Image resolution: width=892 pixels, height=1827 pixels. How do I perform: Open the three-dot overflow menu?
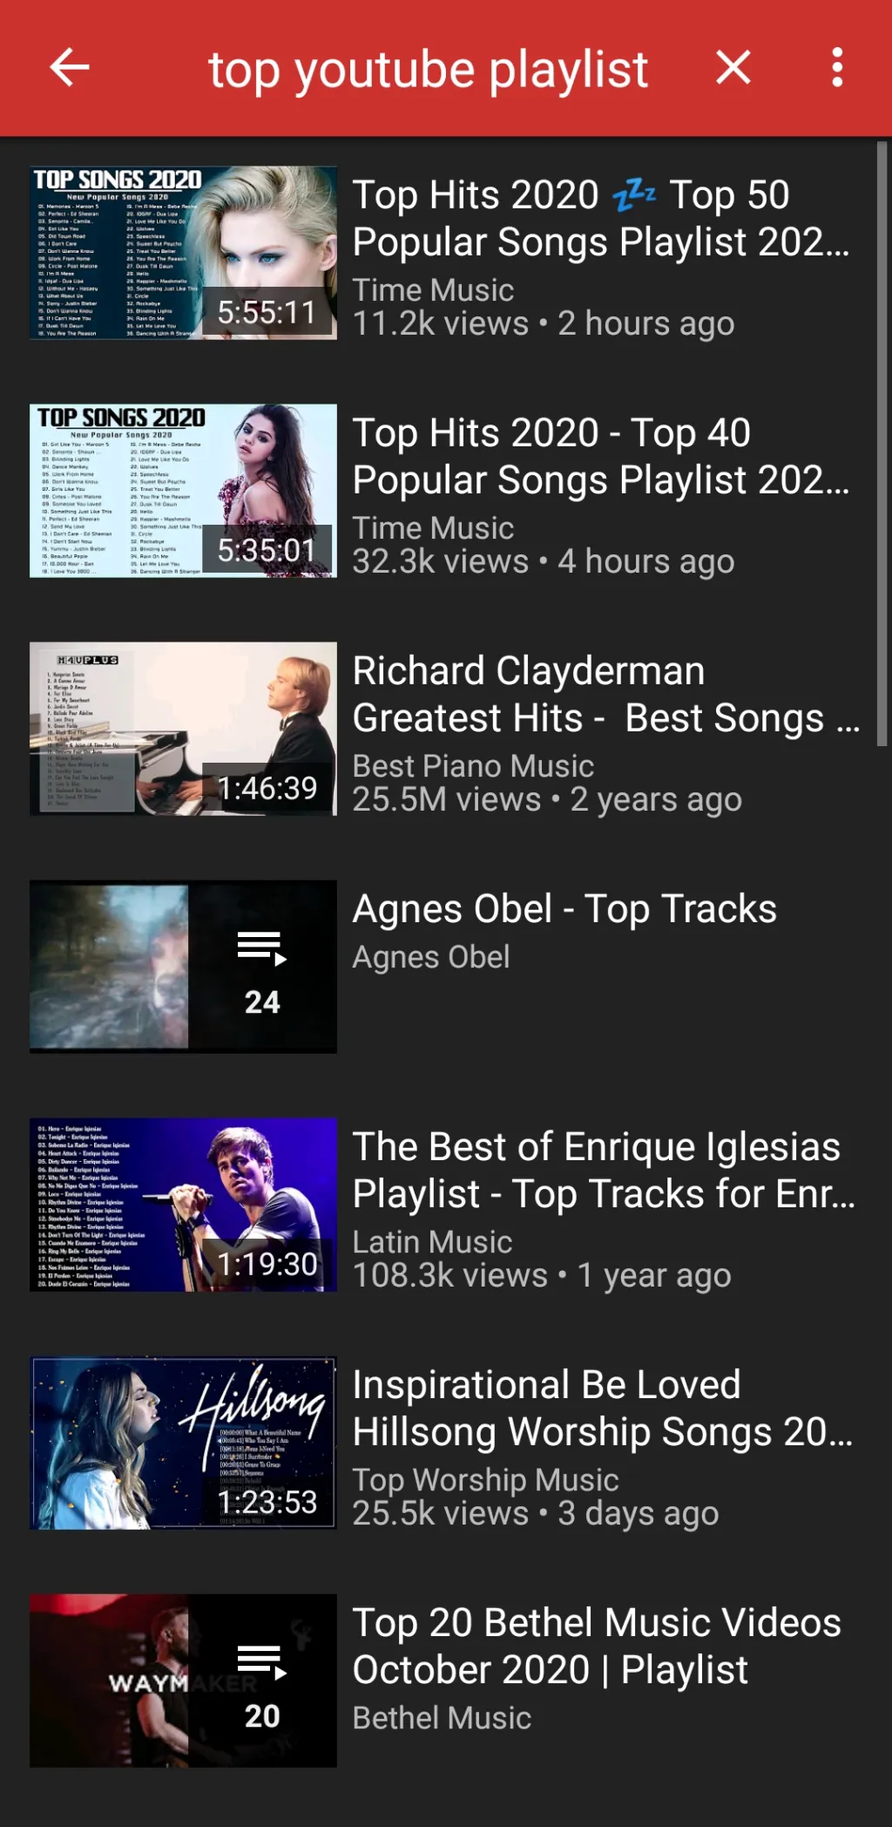[837, 67]
